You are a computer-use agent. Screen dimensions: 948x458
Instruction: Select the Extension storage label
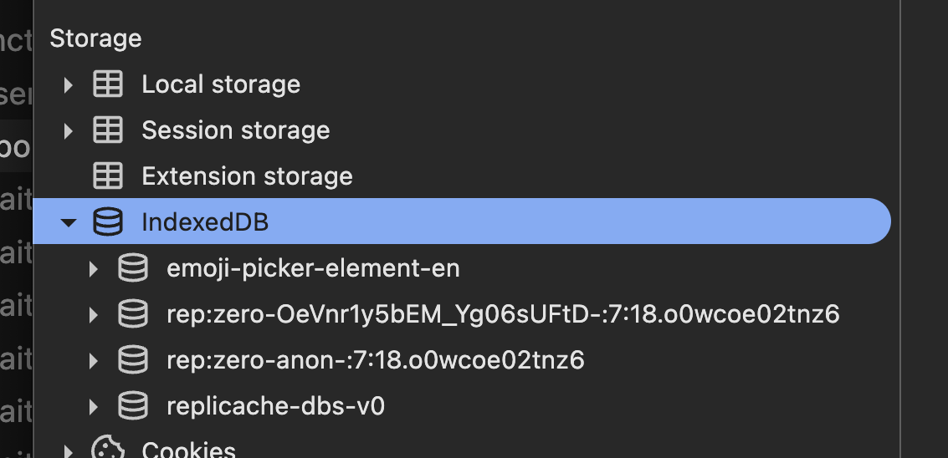point(247,176)
